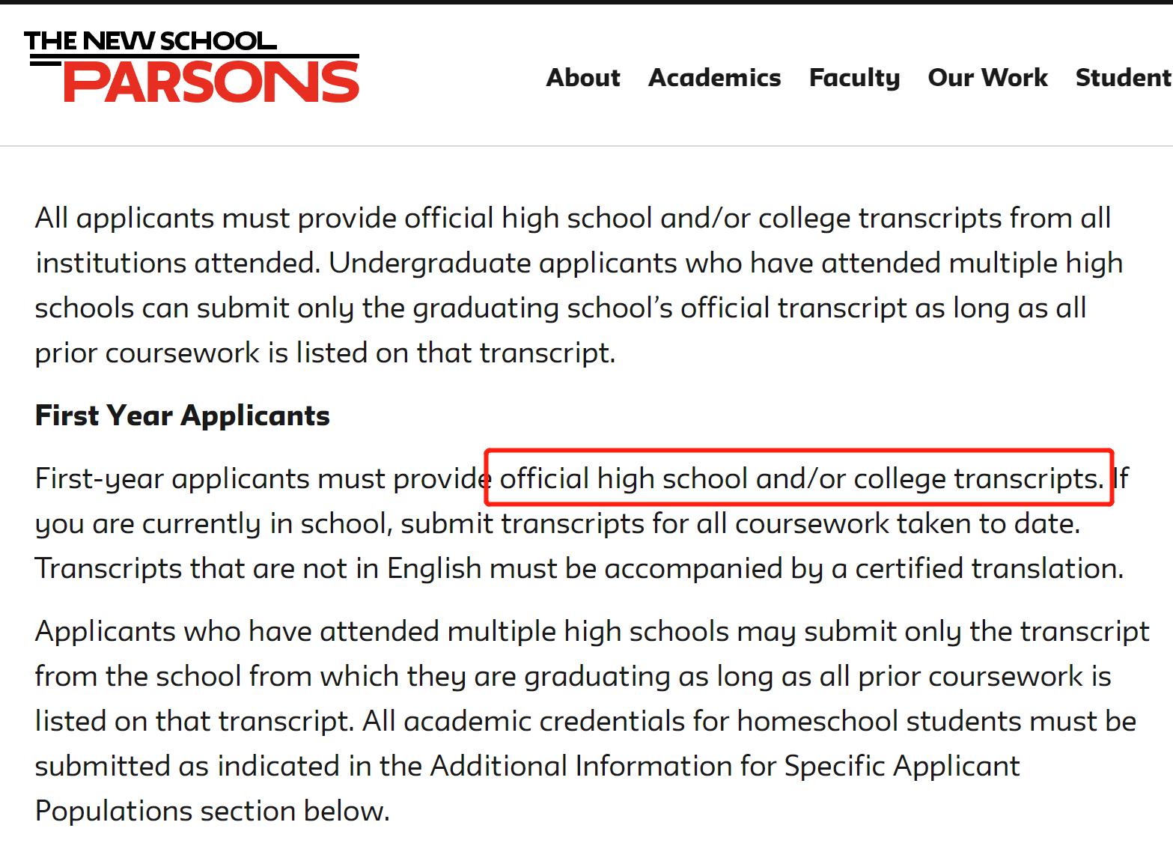
Task: Click the red PARSONS wordmark logo
Action: 212,82
